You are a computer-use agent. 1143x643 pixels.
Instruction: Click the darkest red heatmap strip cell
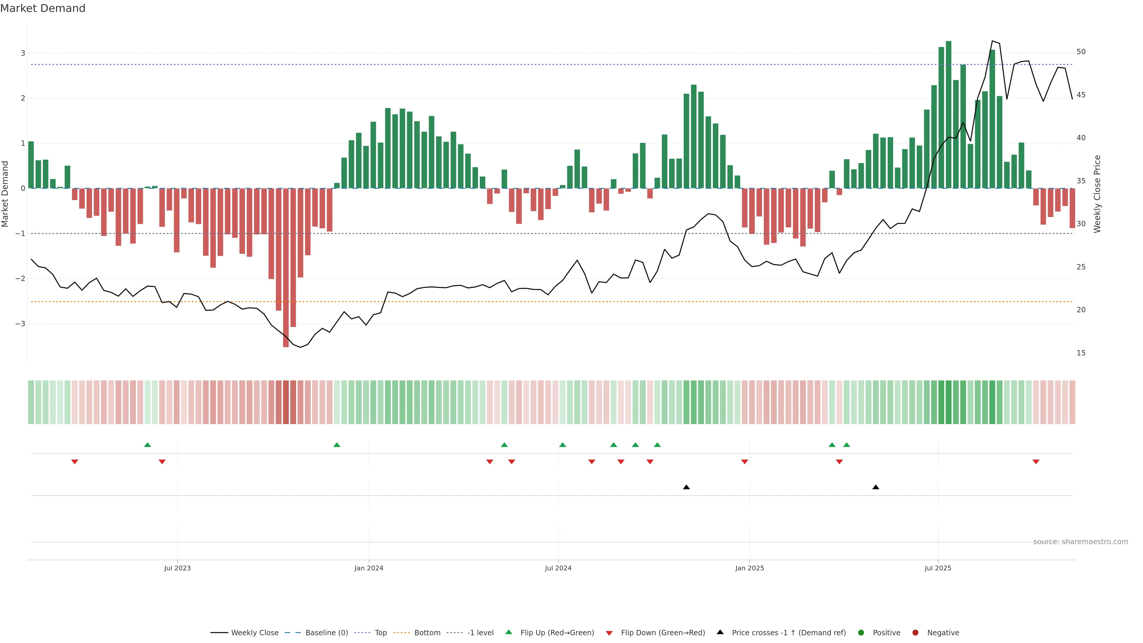coord(286,402)
